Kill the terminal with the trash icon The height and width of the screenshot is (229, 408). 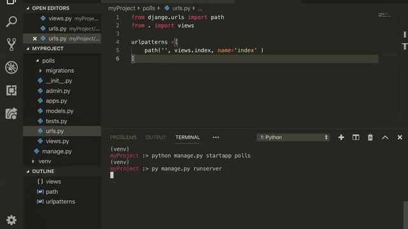coord(370,137)
